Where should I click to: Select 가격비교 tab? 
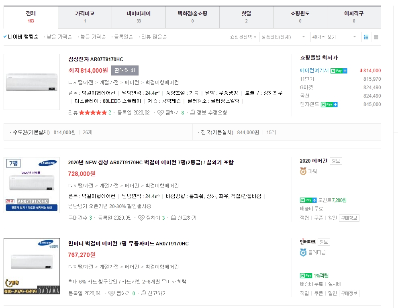click(x=85, y=17)
